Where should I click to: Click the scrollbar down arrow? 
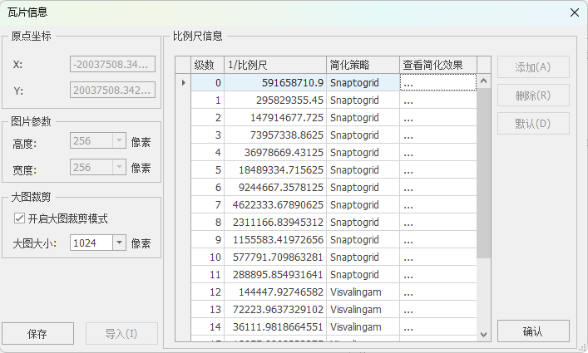pyautogui.click(x=483, y=334)
